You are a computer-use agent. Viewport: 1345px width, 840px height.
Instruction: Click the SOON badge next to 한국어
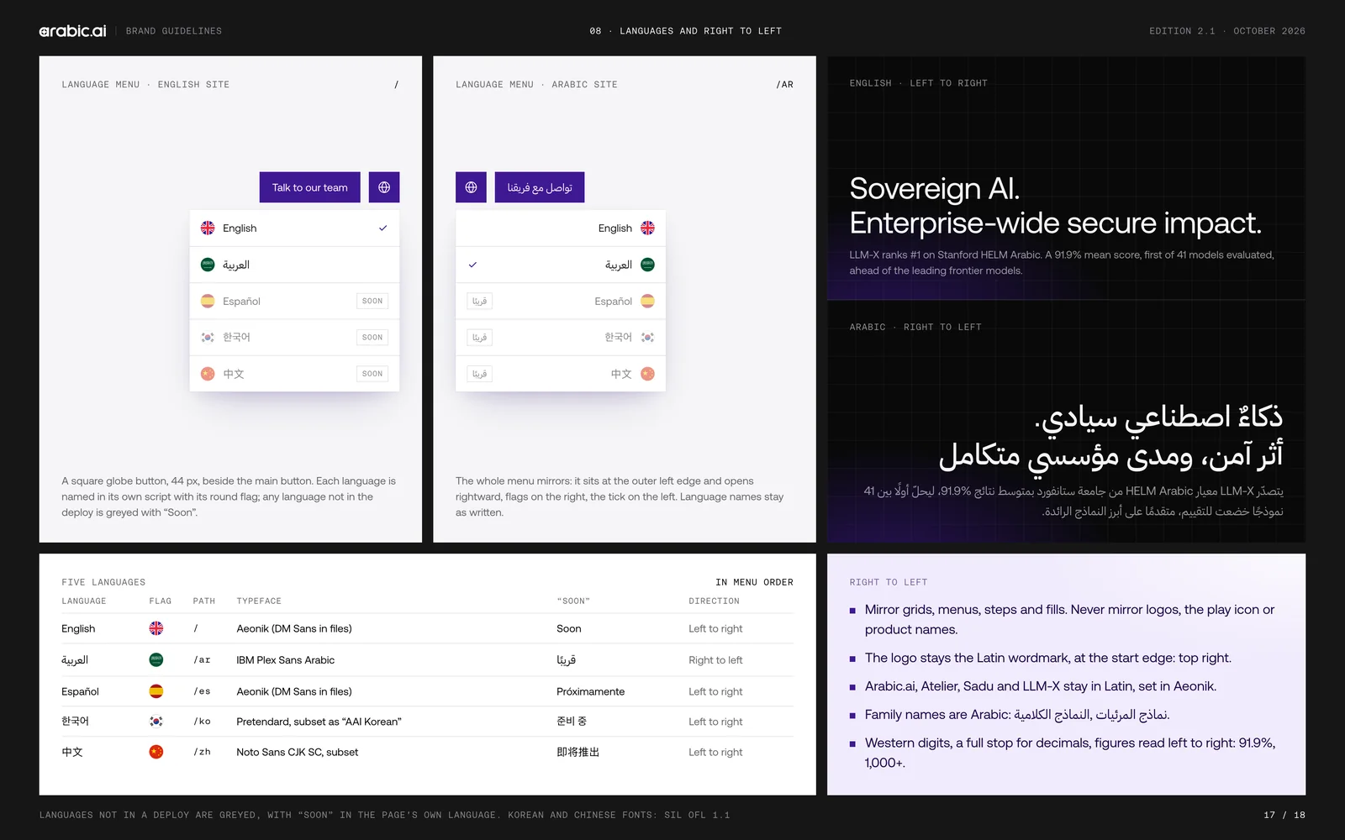point(372,337)
